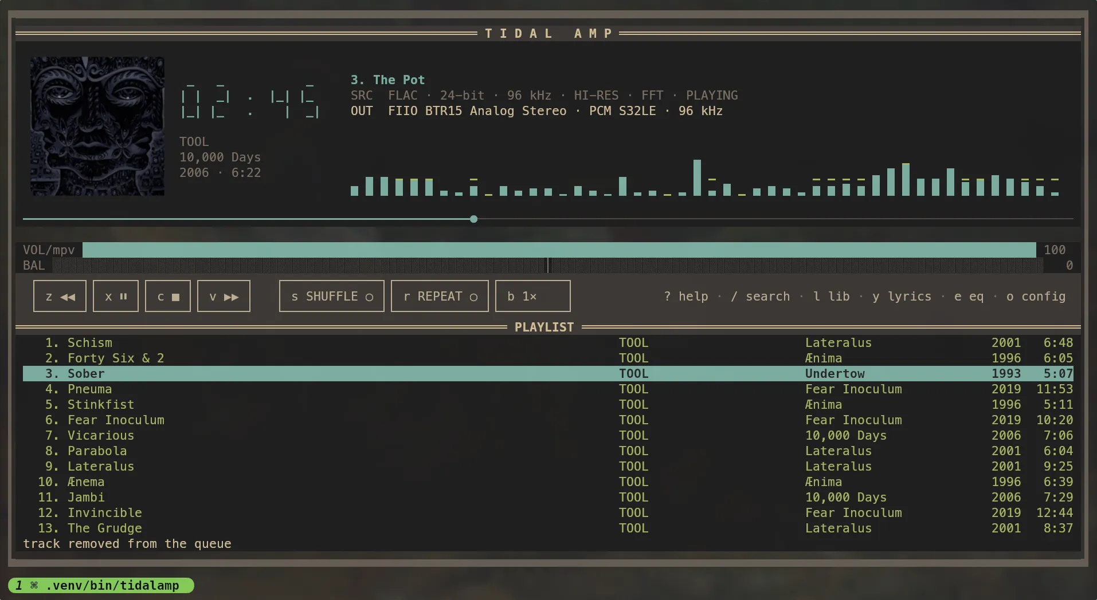Open the config settings
The height and width of the screenshot is (600, 1097).
click(x=1036, y=297)
